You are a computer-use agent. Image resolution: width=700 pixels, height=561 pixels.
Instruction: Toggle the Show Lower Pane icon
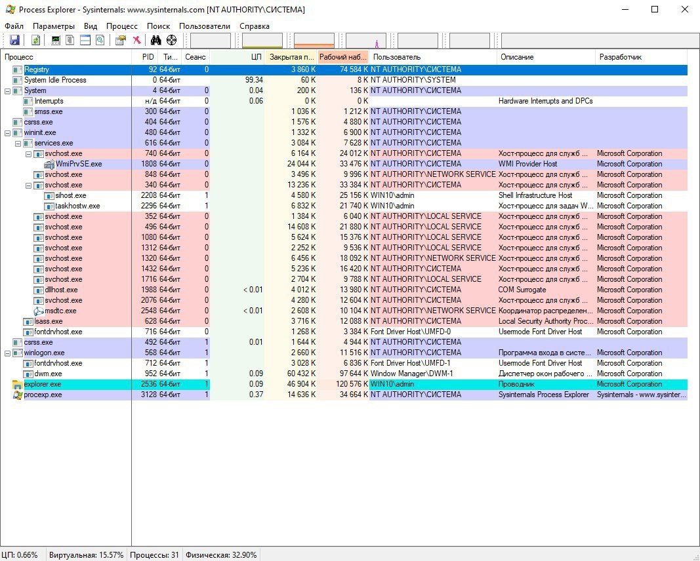(85, 40)
